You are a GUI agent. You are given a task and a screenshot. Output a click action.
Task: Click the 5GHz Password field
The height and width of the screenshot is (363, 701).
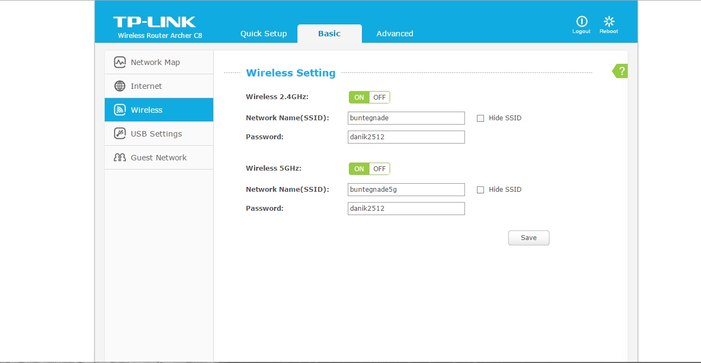(406, 209)
